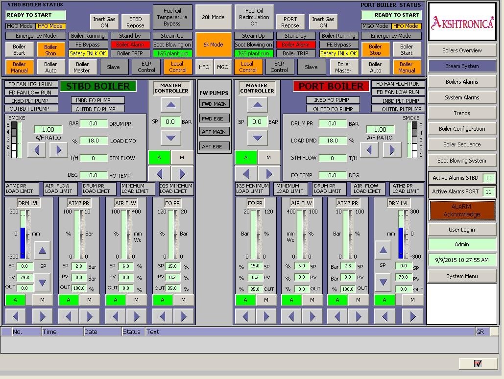Click PORT master controller setpoint down arrow
The image size is (504, 379).
click(257, 138)
